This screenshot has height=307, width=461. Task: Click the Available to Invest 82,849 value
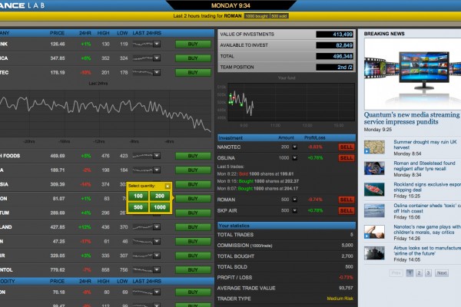(334, 45)
